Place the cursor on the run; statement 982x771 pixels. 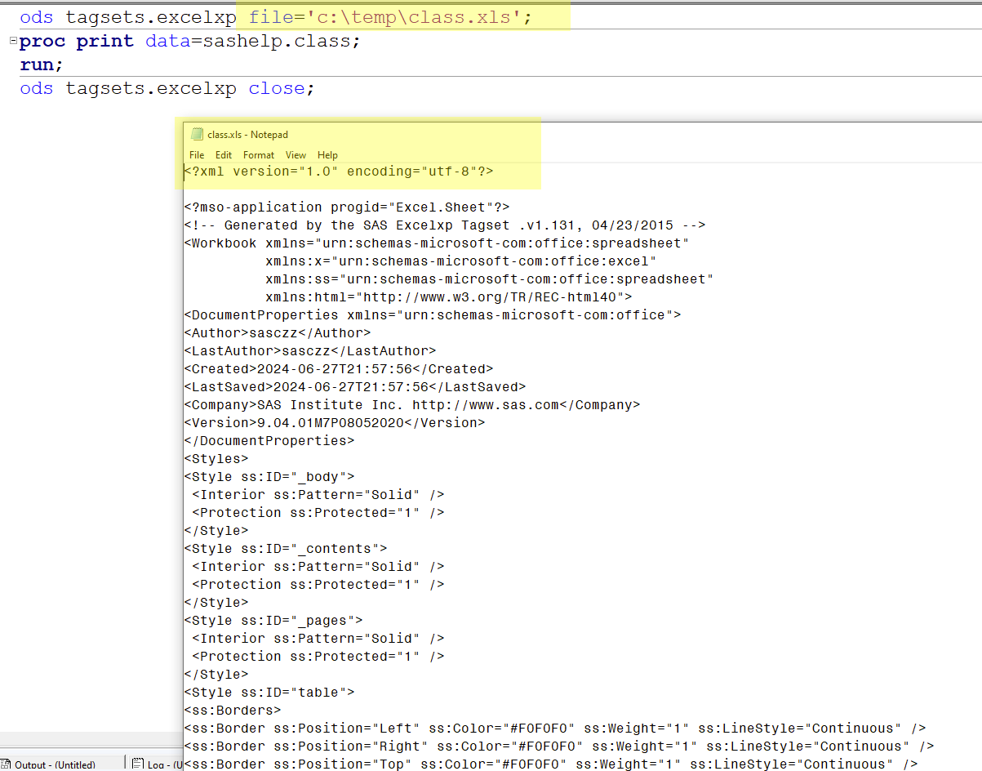tap(39, 64)
